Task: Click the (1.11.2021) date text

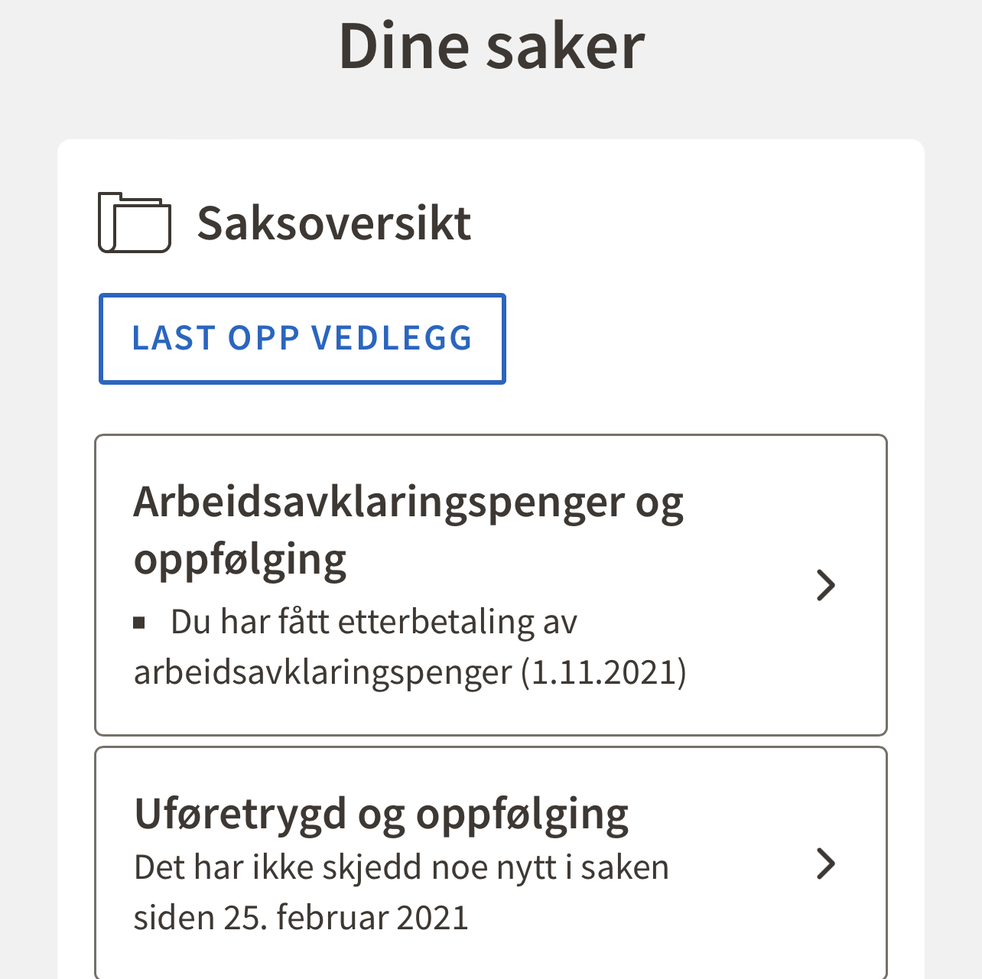Action: pyautogui.click(x=604, y=673)
